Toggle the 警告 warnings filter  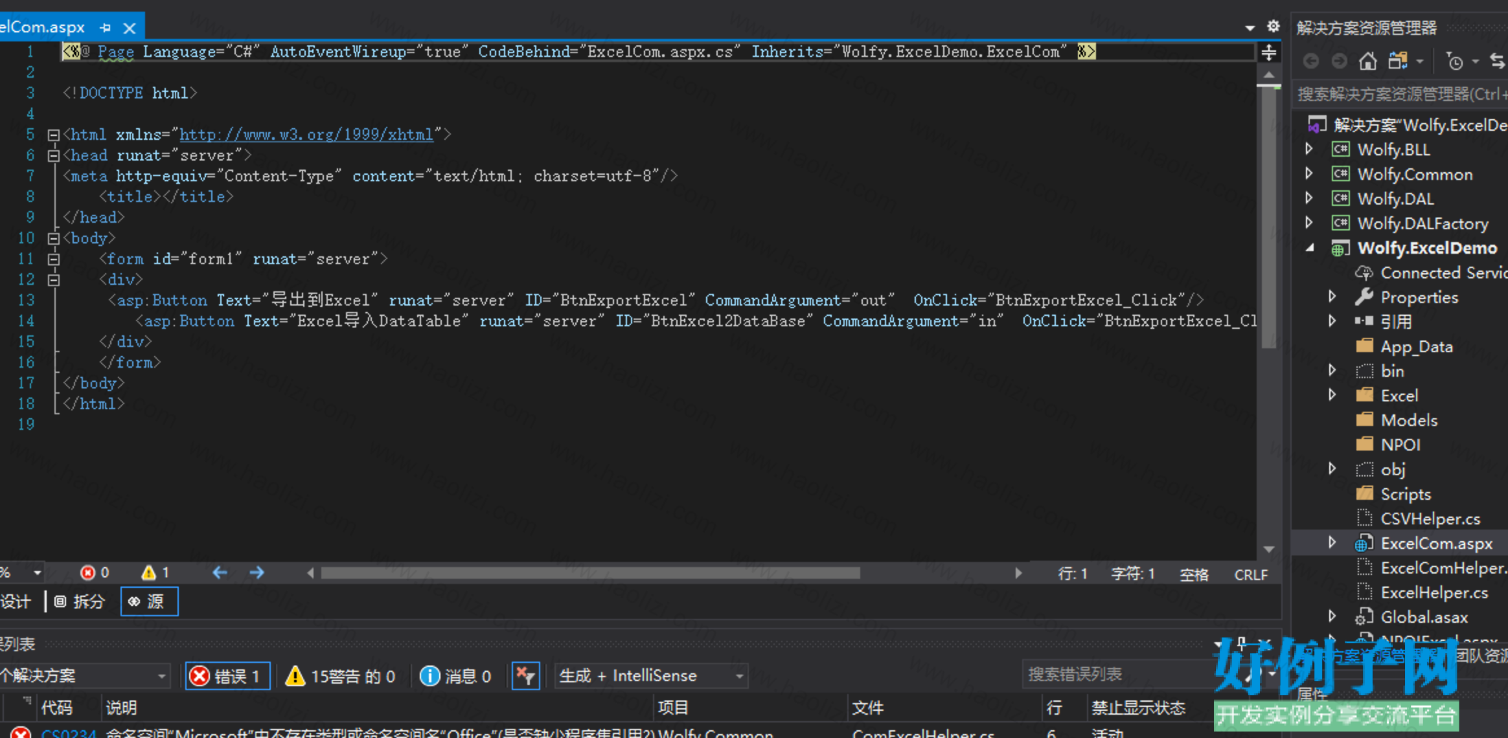coord(341,676)
